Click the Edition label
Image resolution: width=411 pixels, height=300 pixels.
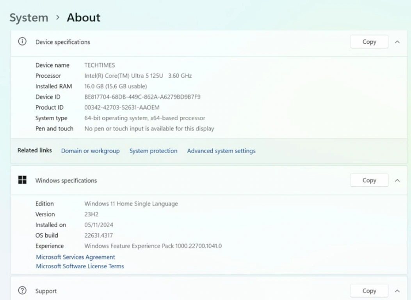pyautogui.click(x=44, y=204)
